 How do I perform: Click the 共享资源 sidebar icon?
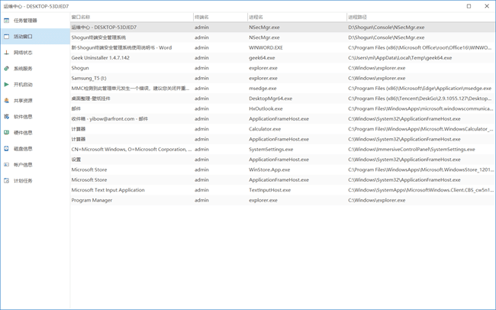[x=7, y=101]
